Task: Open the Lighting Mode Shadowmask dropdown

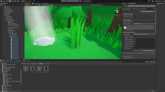Action: (x=144, y=24)
